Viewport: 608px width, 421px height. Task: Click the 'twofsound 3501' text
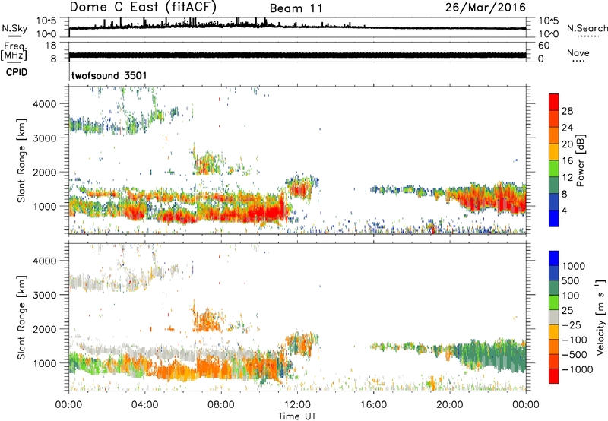[109, 75]
